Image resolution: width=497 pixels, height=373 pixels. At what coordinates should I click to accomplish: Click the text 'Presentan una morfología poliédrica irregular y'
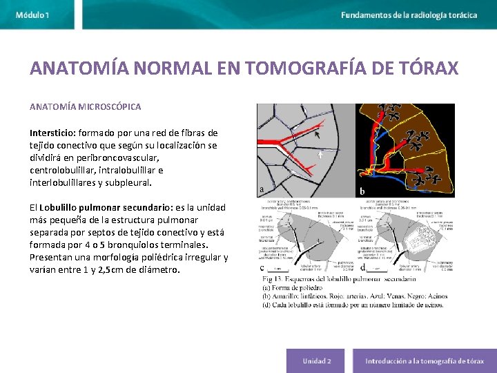(x=128, y=257)
